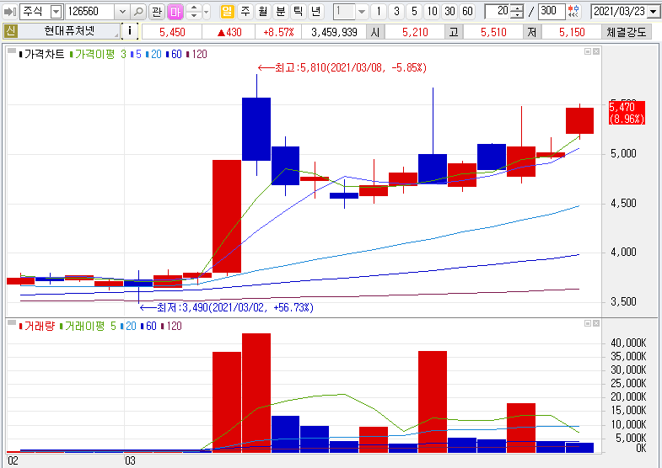Select the 월 monthly chart period

(262, 12)
